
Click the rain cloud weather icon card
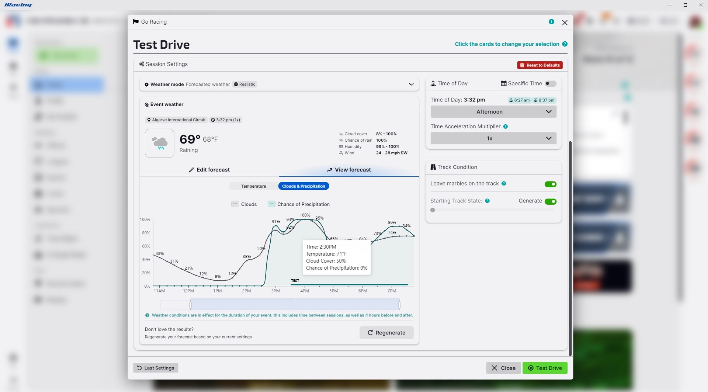pos(160,143)
